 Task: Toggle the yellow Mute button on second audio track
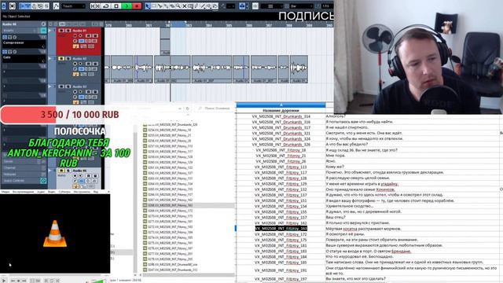[x=61, y=59]
